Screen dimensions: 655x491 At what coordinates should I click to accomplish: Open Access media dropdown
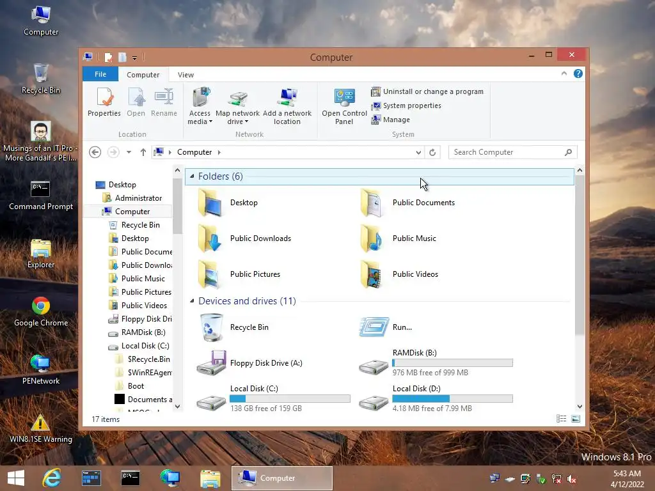click(x=200, y=106)
